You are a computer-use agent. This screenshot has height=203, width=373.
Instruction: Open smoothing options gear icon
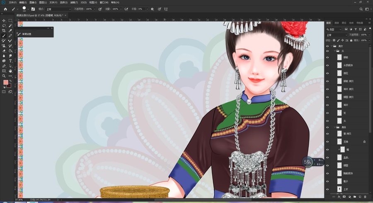coord(152,9)
